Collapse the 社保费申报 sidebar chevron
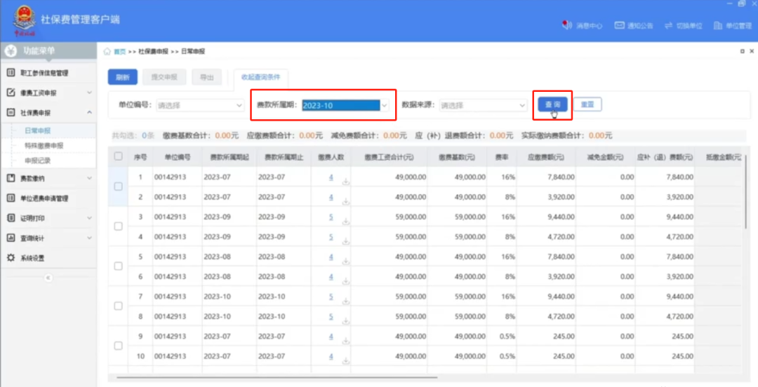 89,112
